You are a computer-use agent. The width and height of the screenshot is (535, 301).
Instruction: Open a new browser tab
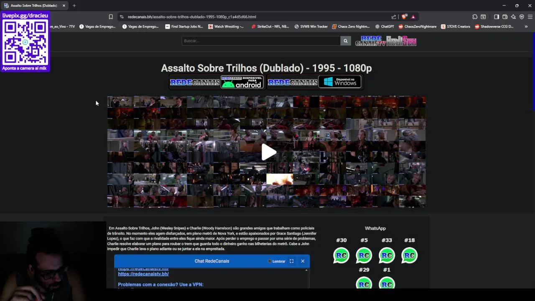74,5
